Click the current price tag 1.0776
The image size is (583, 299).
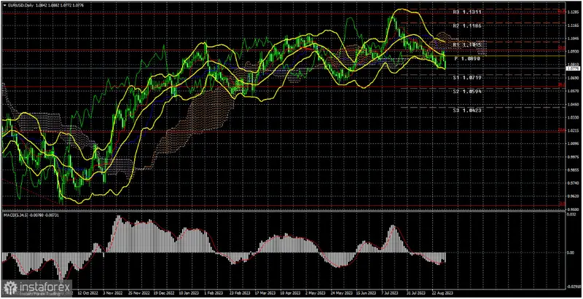[574, 68]
